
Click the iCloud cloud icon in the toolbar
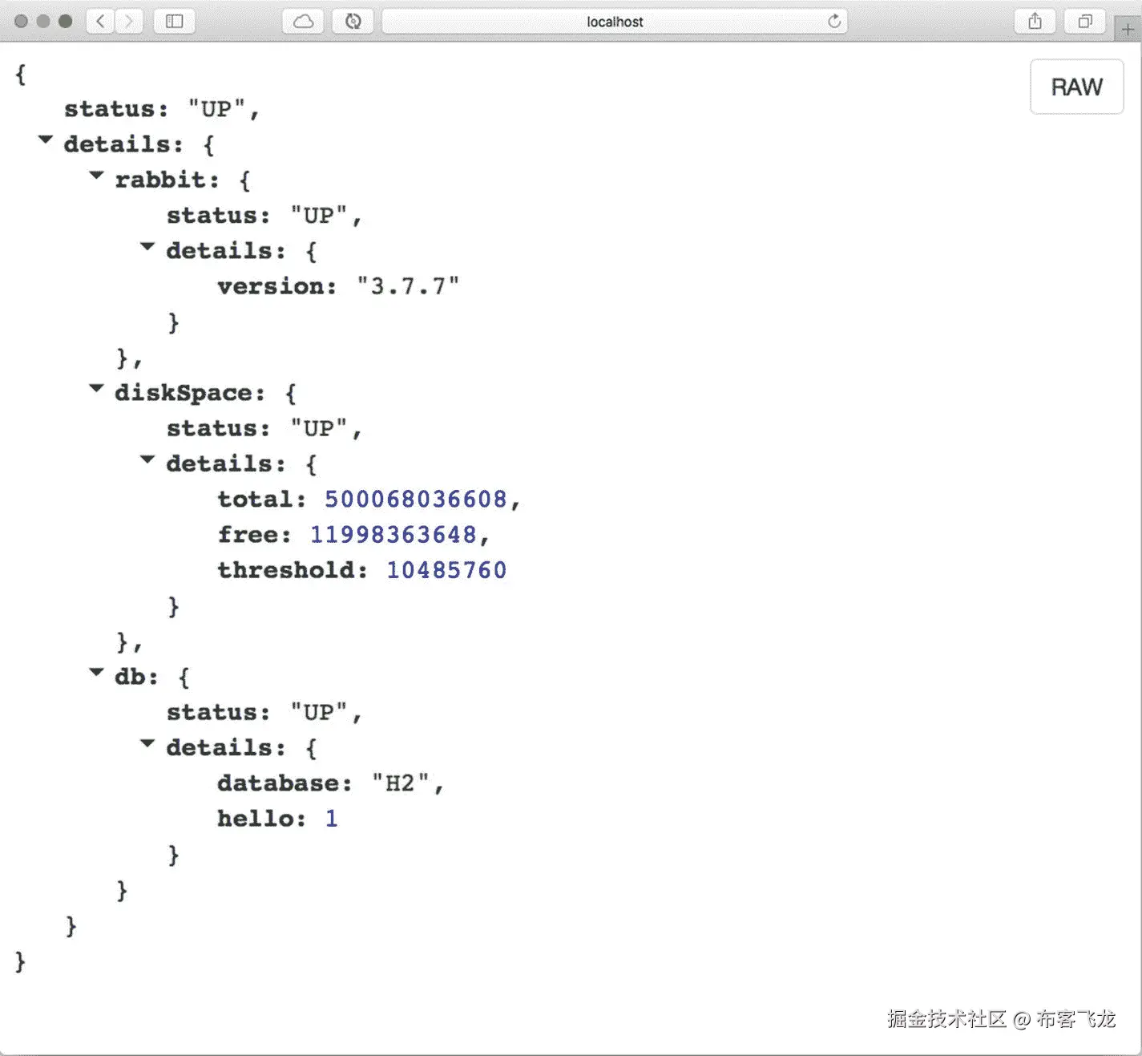pyautogui.click(x=302, y=22)
